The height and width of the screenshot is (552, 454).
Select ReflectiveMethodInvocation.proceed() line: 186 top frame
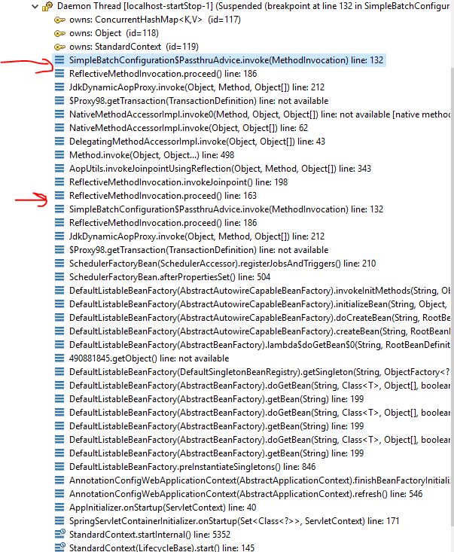[163, 74]
